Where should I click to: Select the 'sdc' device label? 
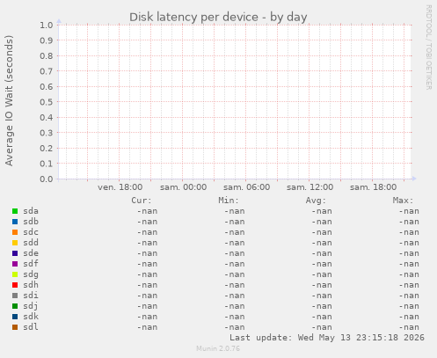pos(31,232)
